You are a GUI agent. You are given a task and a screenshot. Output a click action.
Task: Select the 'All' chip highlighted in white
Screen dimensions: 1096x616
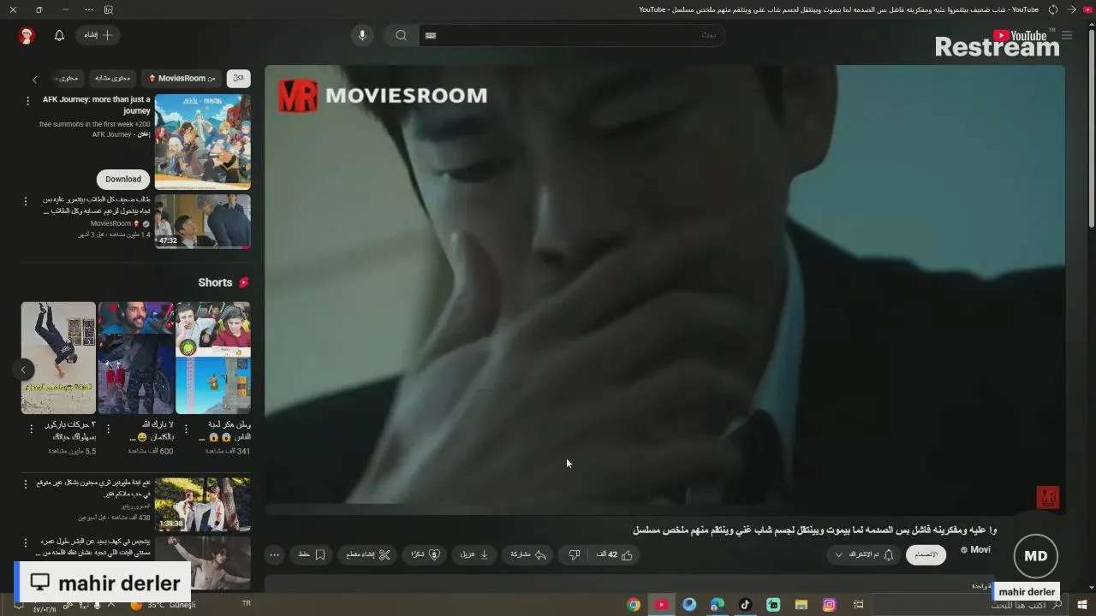coord(238,78)
